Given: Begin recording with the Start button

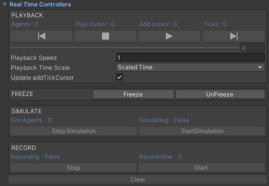Looking at the screenshot, I should point(202,168).
